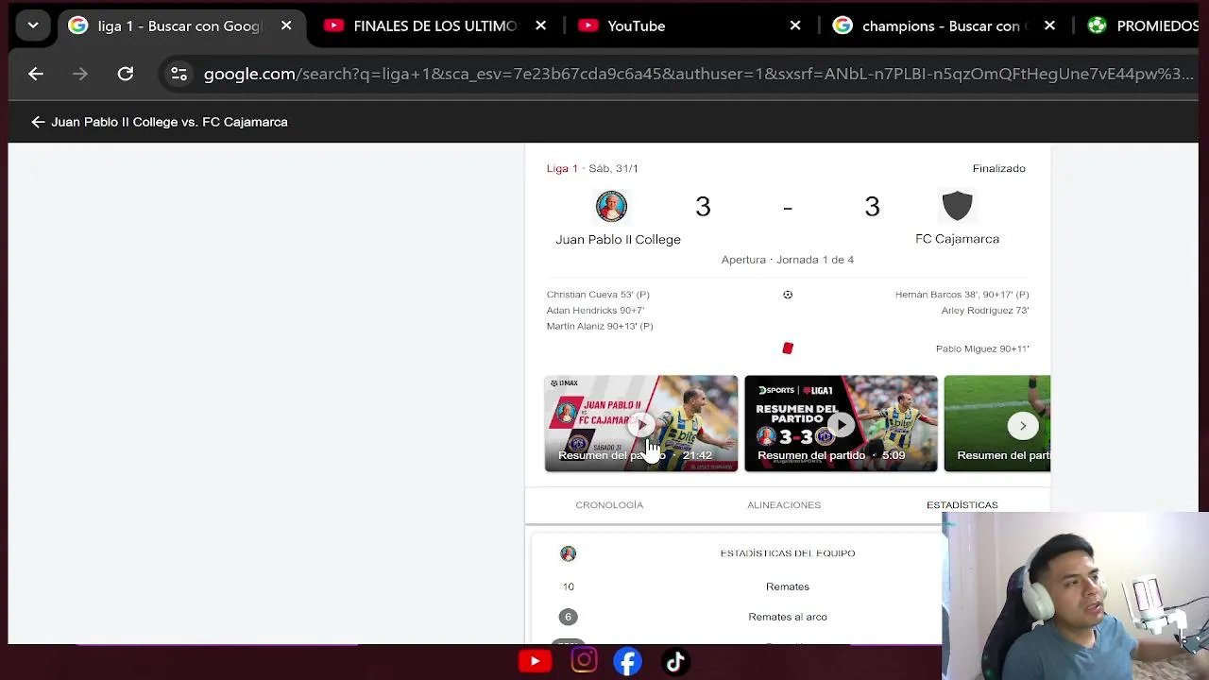This screenshot has width=1209, height=680.
Task: Close the 'champions - Buscar con' tab
Action: (x=1049, y=25)
